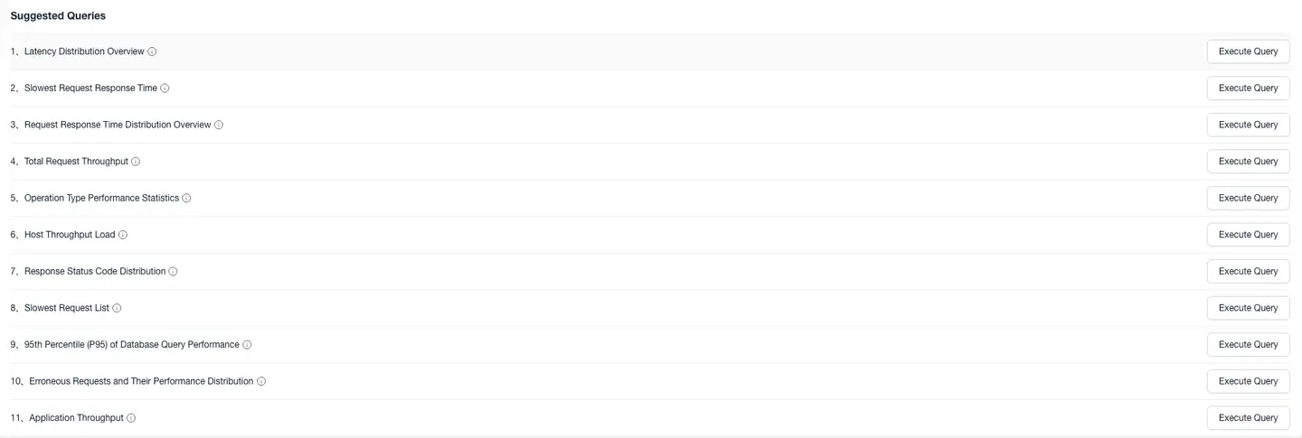Click info icon next to Slowest Request Response Time
Screen dimensions: 1302x438
(x=165, y=89)
